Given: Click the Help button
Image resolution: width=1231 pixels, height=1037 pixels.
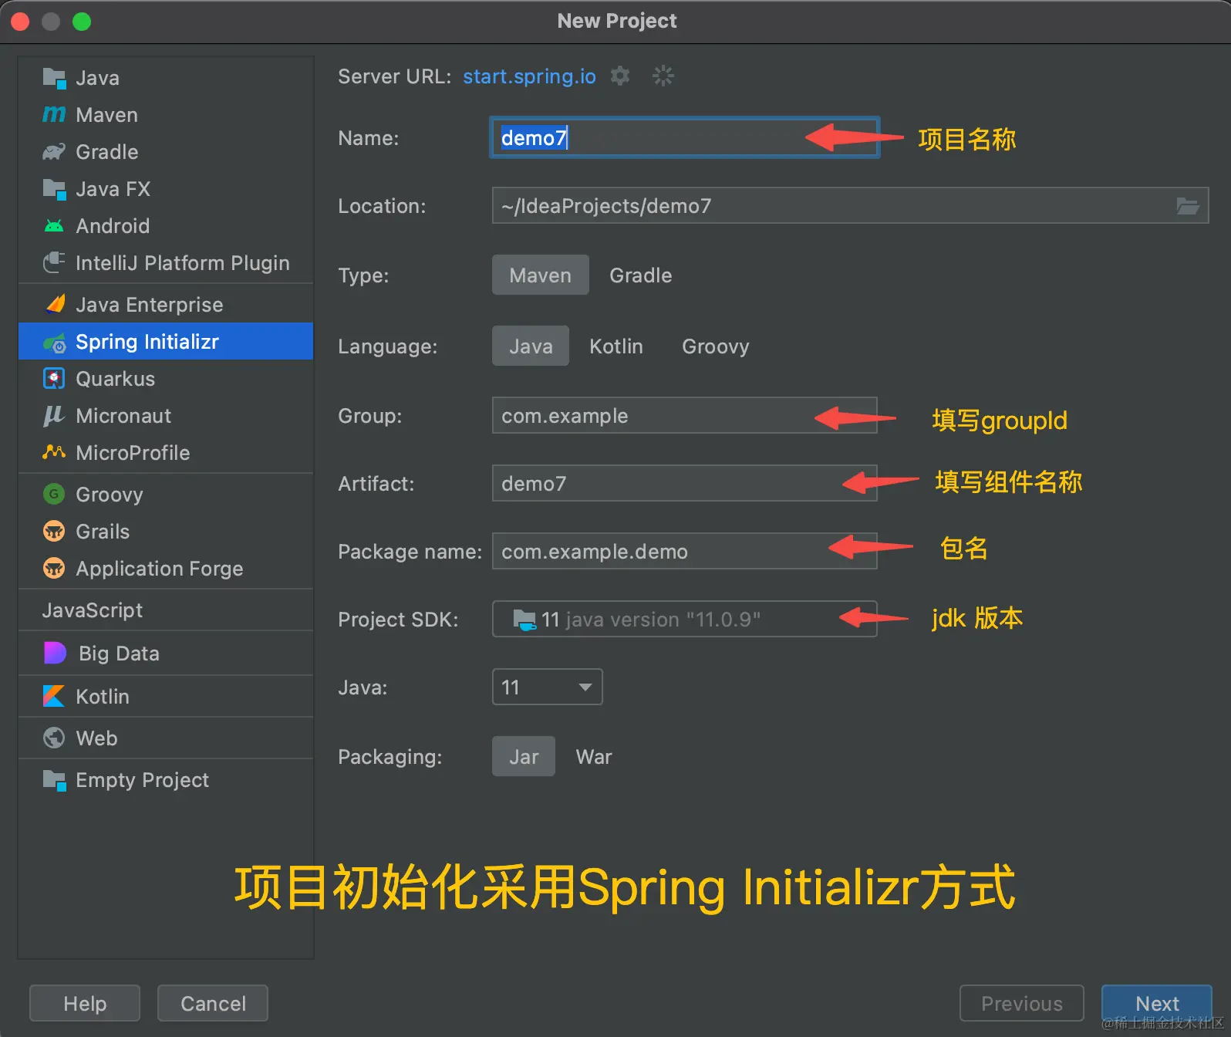Looking at the screenshot, I should point(85,1003).
